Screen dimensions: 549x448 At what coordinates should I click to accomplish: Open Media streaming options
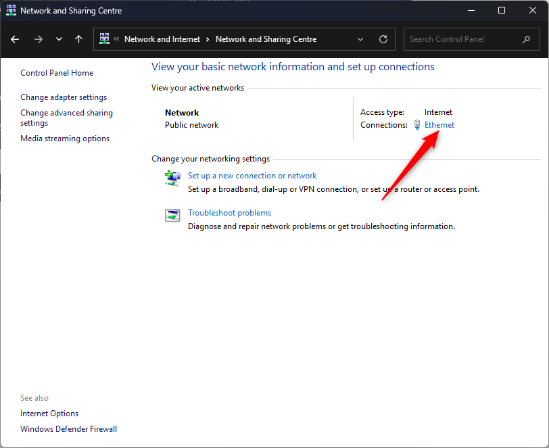click(65, 139)
